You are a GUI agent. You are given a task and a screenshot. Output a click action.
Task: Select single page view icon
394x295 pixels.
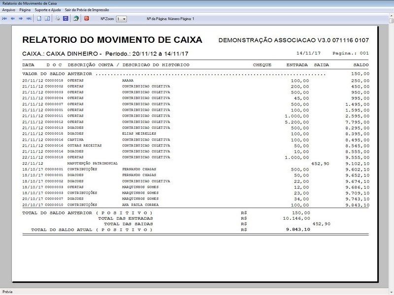pyautogui.click(x=39, y=19)
